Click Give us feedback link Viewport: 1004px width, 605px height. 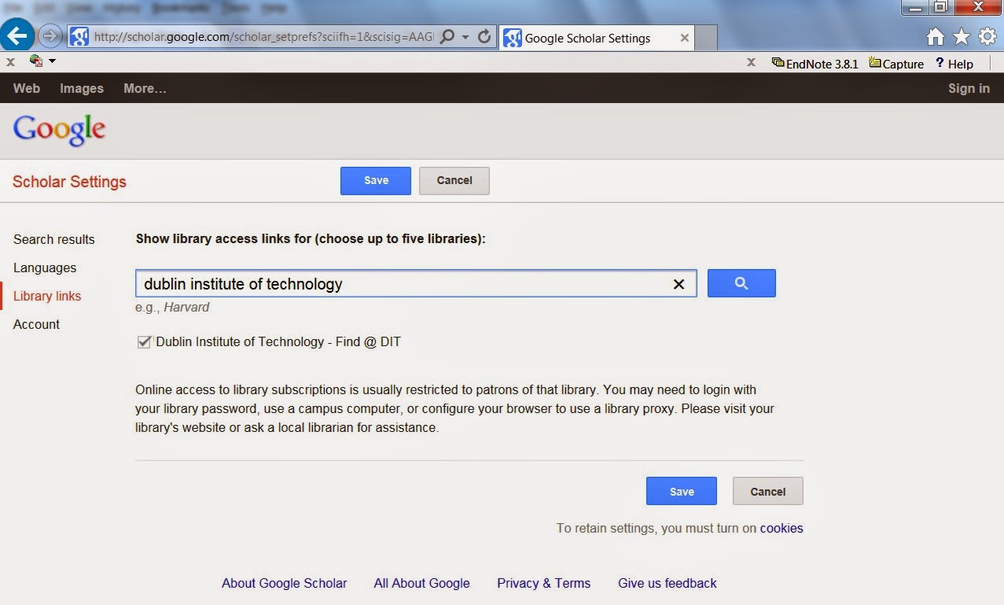click(667, 583)
